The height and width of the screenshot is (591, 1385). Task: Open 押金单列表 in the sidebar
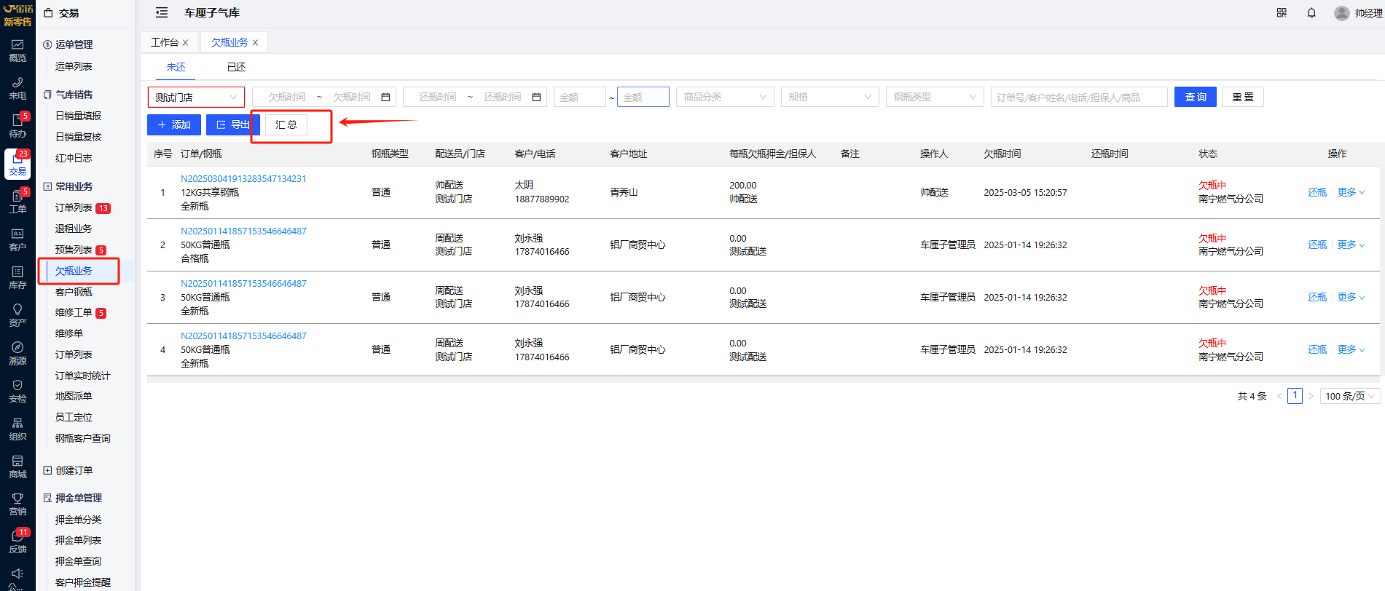[x=79, y=540]
